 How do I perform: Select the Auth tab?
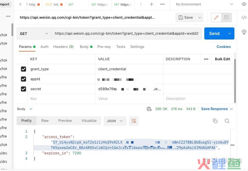(x=44, y=47)
